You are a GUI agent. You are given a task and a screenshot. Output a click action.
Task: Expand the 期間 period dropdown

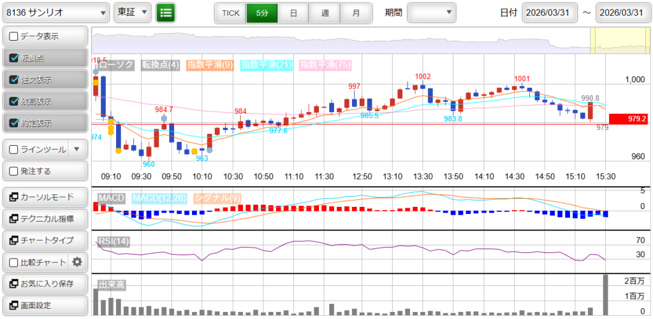click(432, 12)
